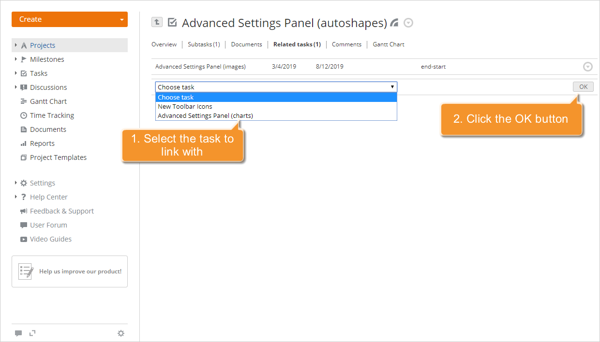
Task: Click the OK button
Action: point(583,86)
